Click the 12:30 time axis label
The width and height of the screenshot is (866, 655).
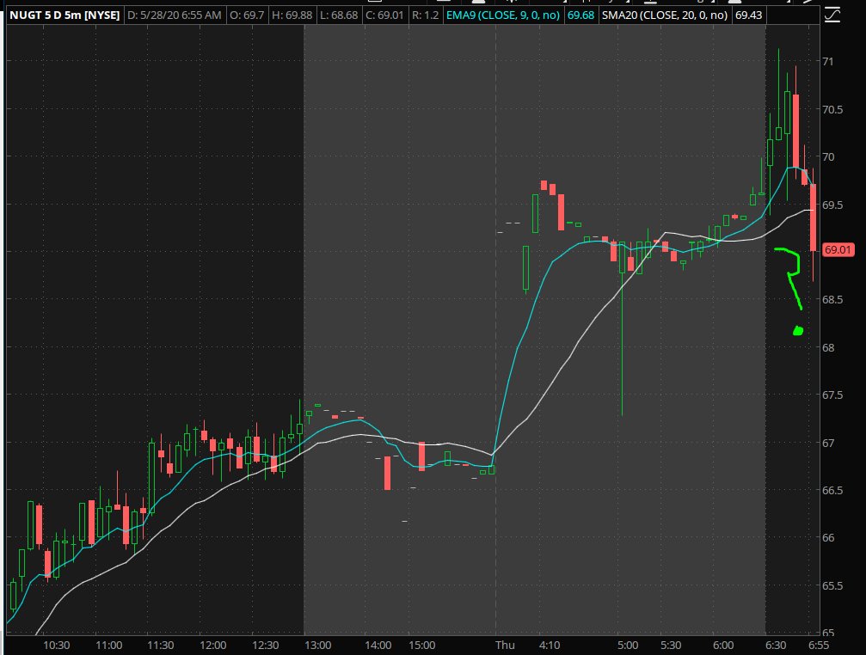click(265, 645)
